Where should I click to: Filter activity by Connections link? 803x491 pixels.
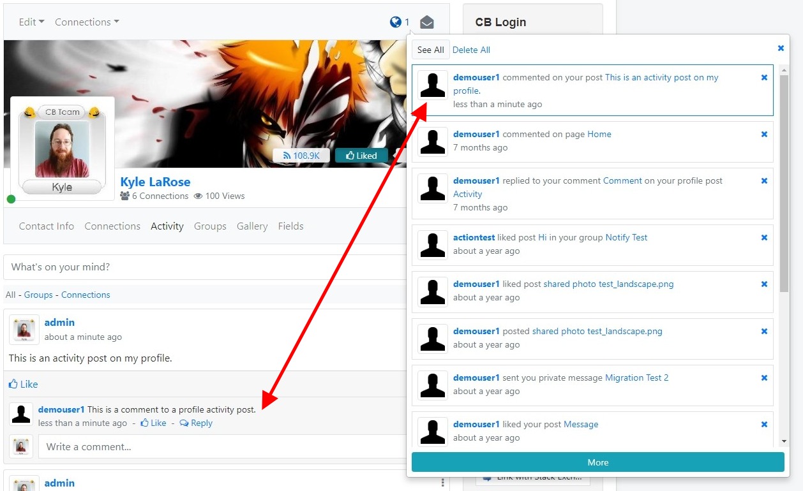click(x=86, y=295)
